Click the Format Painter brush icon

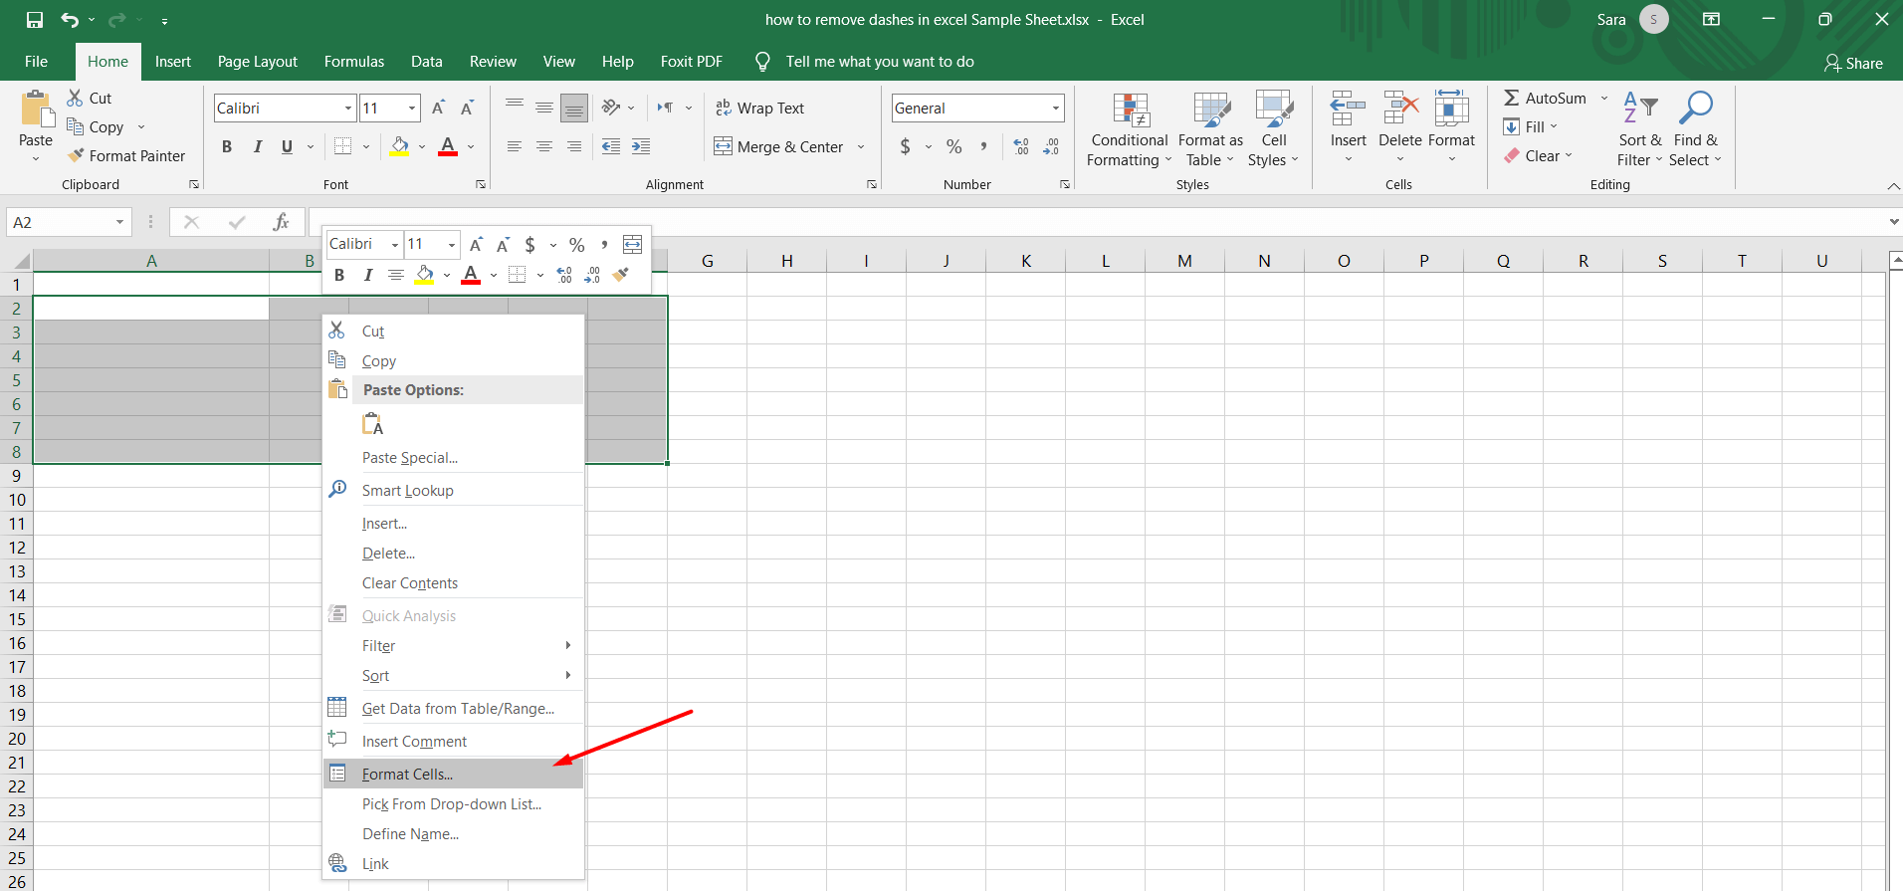(x=76, y=155)
